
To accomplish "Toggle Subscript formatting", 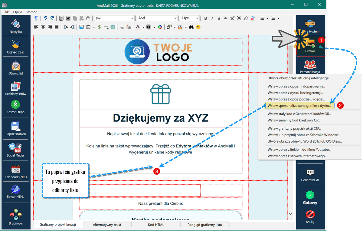I will tap(239, 18).
